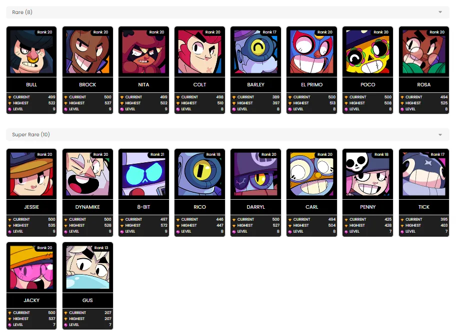The width and height of the screenshot is (464, 333).
Task: Open El Primo's portrait card
Action: point(311,52)
